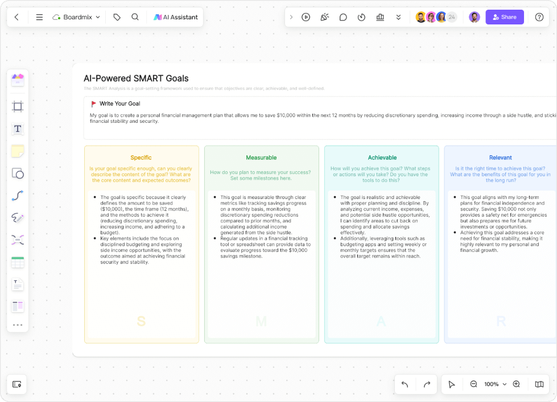Open the help question mark icon
Image resolution: width=557 pixels, height=402 pixels.
(539, 17)
